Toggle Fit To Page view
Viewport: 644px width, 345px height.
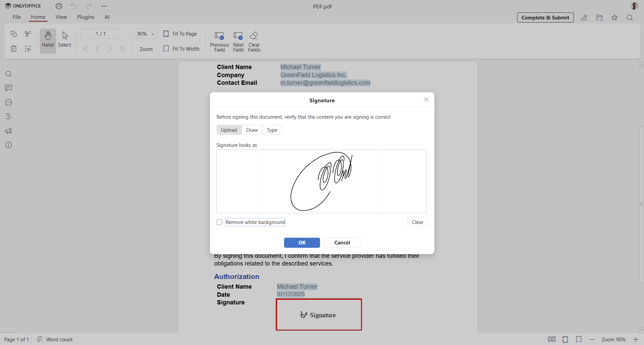pos(180,34)
